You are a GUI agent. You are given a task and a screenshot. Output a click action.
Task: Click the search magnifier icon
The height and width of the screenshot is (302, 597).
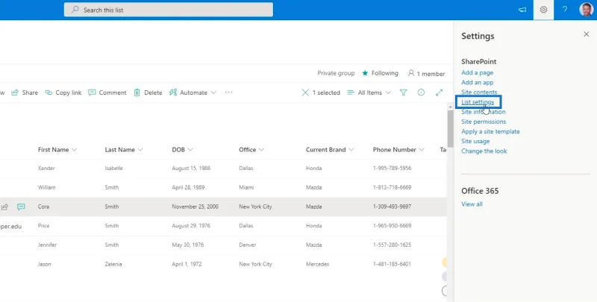coord(75,10)
